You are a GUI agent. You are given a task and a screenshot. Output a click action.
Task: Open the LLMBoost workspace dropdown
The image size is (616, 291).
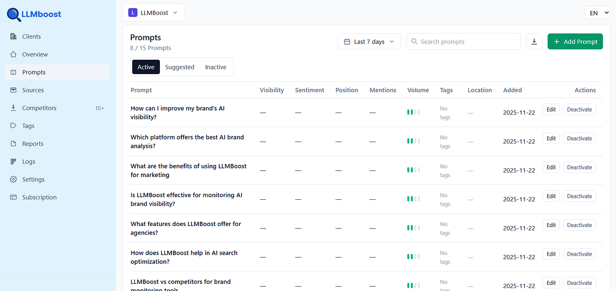154,13
